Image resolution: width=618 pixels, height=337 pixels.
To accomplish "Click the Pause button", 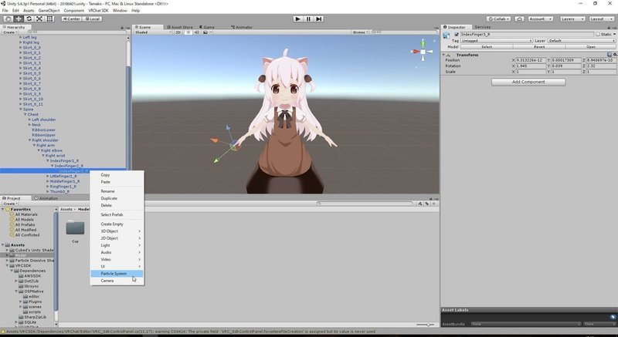I will (308, 19).
